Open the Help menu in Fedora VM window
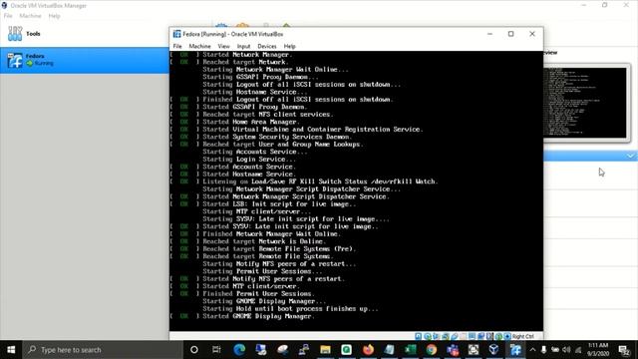The width and height of the screenshot is (638, 359). pos(289,47)
